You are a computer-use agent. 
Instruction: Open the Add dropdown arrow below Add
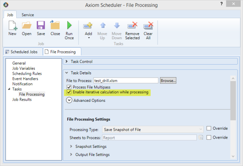tap(89, 38)
